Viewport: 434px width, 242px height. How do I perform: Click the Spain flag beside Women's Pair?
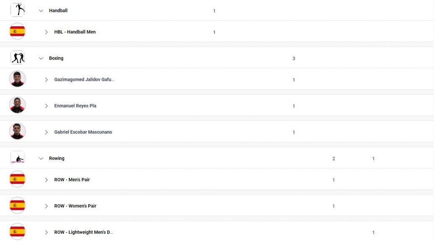pyautogui.click(x=17, y=206)
